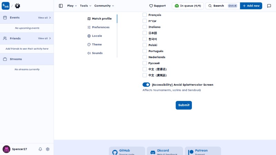Viewport: 276px width, 155px height.
Task: Click the Submit button
Action: tap(184, 105)
